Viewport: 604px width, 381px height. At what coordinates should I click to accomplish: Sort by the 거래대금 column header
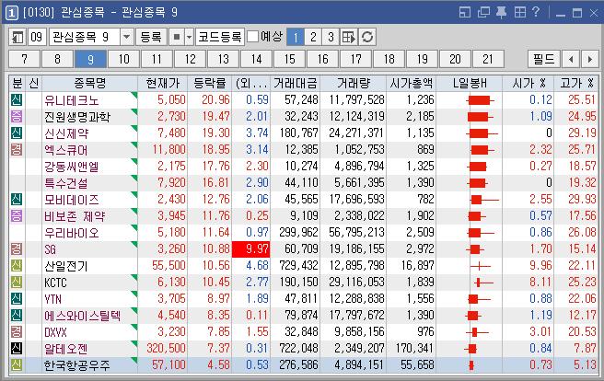click(295, 83)
